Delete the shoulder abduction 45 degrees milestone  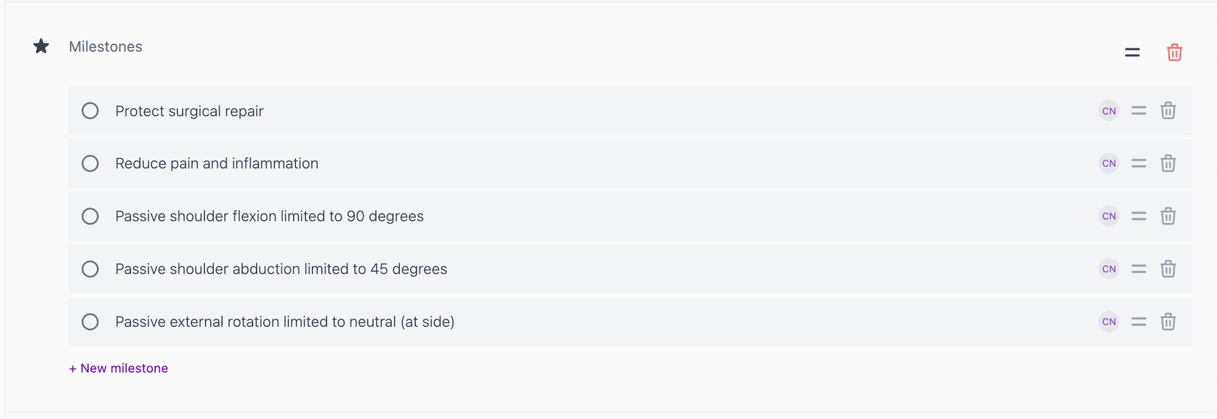tap(1168, 269)
